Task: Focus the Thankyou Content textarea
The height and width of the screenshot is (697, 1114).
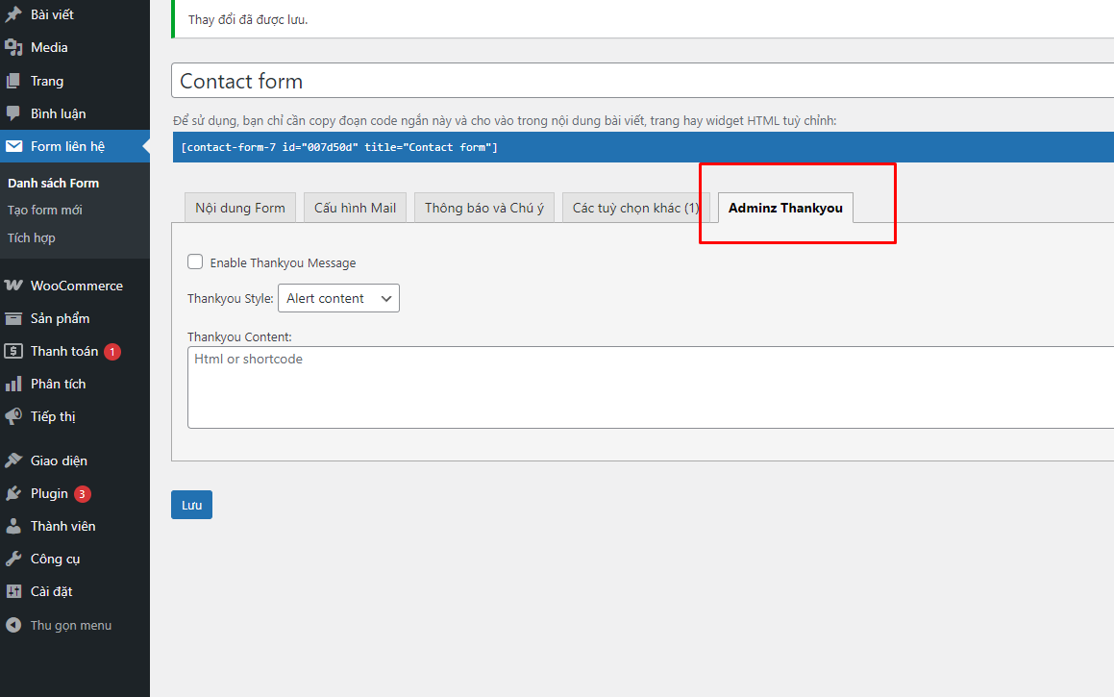Action: [x=651, y=387]
